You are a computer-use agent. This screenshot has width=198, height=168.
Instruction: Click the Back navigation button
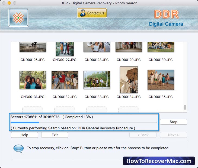143,135
